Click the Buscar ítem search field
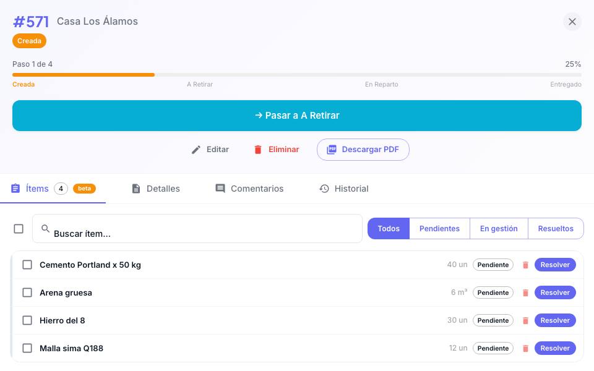 click(197, 229)
